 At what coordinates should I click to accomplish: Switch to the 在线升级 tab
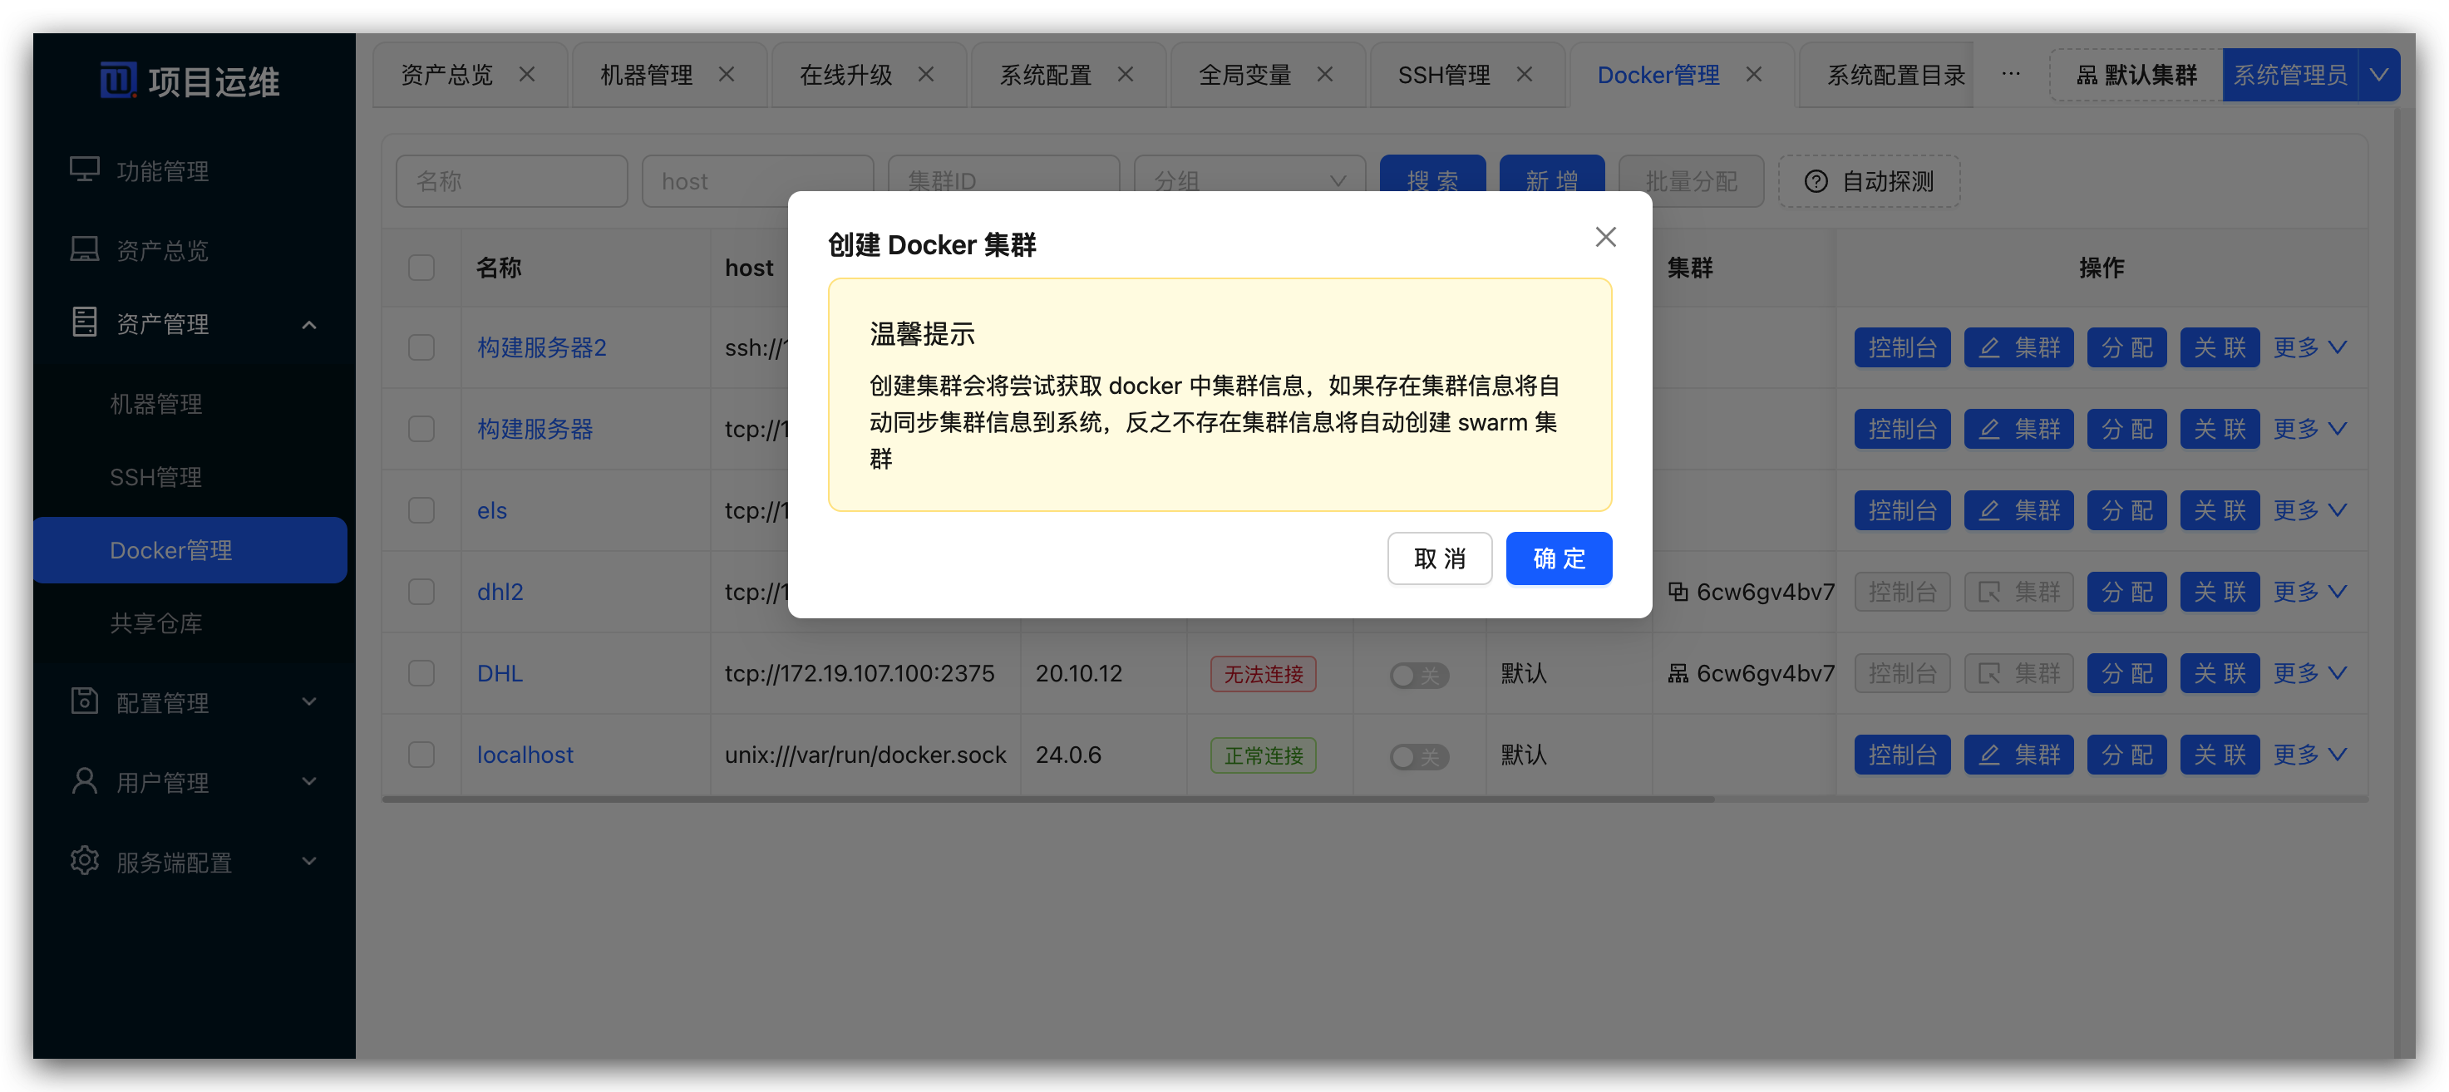(x=845, y=74)
